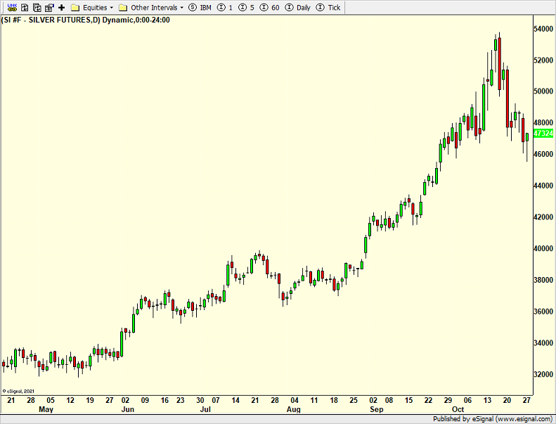Click the second toolbar chart window icon

[x=24, y=7]
